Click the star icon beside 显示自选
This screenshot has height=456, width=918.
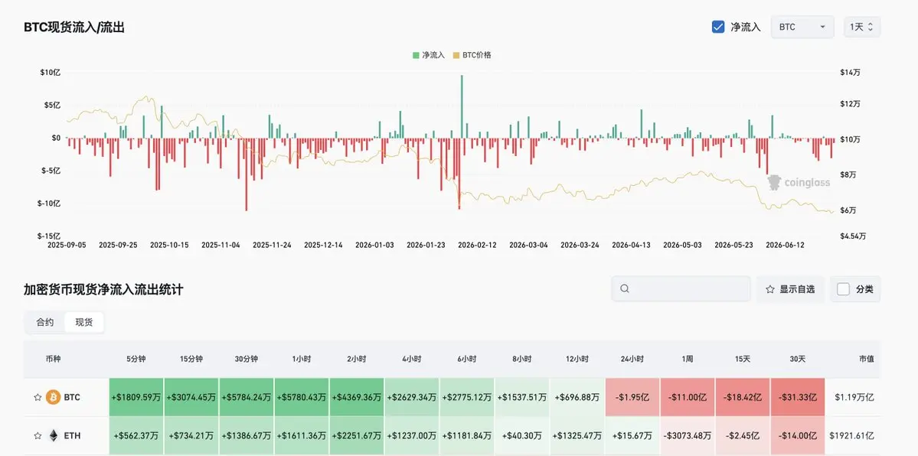point(770,289)
